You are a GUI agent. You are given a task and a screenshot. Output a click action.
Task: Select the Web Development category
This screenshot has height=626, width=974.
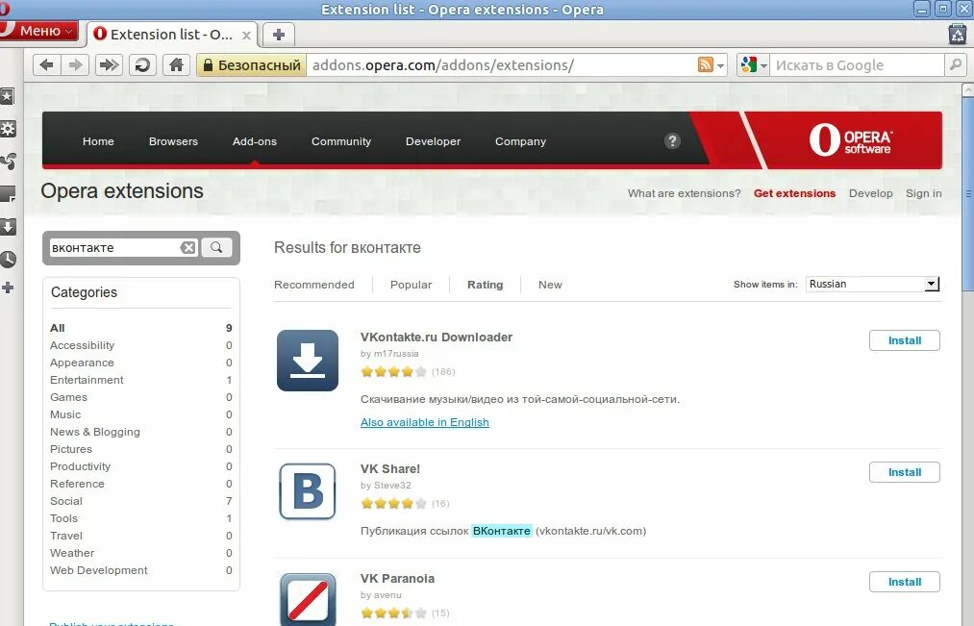pos(99,570)
